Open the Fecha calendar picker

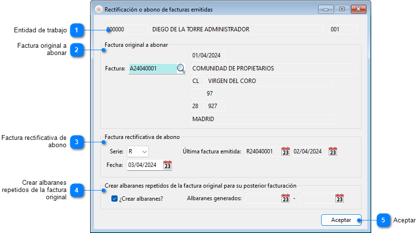coord(167,165)
